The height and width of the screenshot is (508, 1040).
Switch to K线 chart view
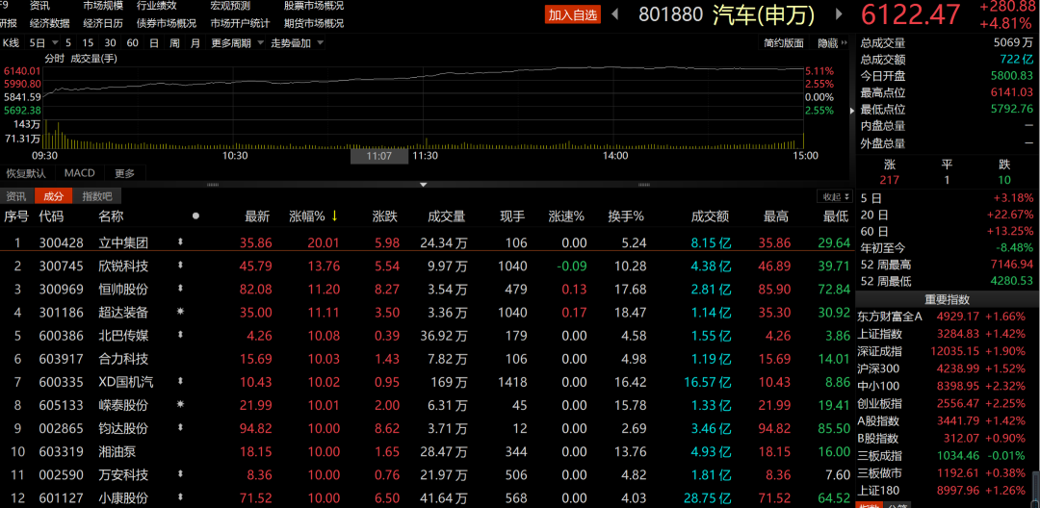12,43
